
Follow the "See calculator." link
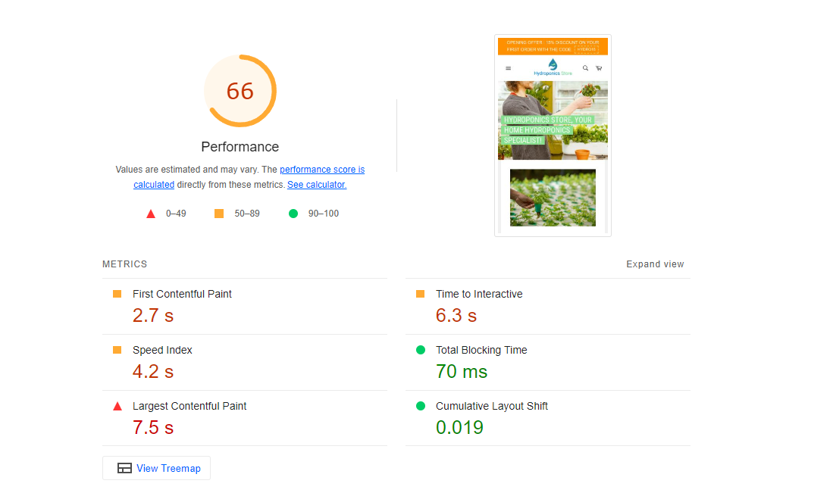point(317,185)
